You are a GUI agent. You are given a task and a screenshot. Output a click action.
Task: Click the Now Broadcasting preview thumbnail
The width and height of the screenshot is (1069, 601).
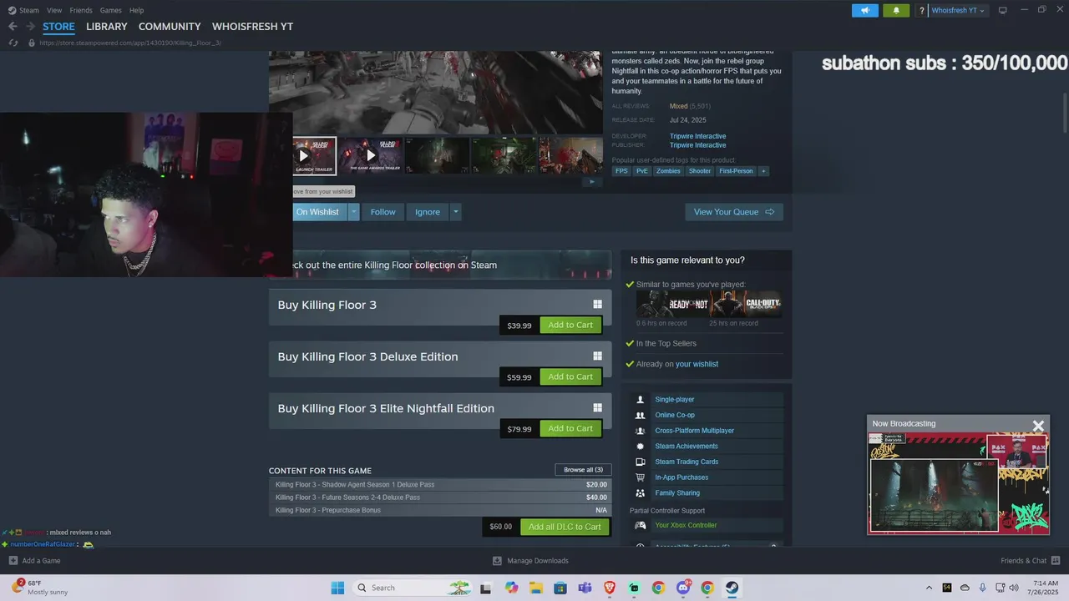[958, 482]
